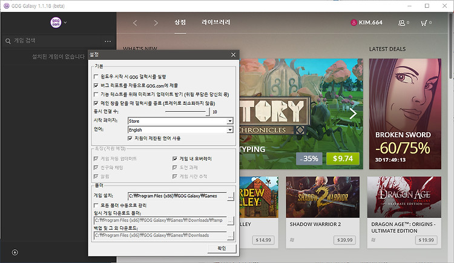This screenshot has height=263, width=454.
Task: Open the KIM.664 user profile
Action: coord(367,22)
